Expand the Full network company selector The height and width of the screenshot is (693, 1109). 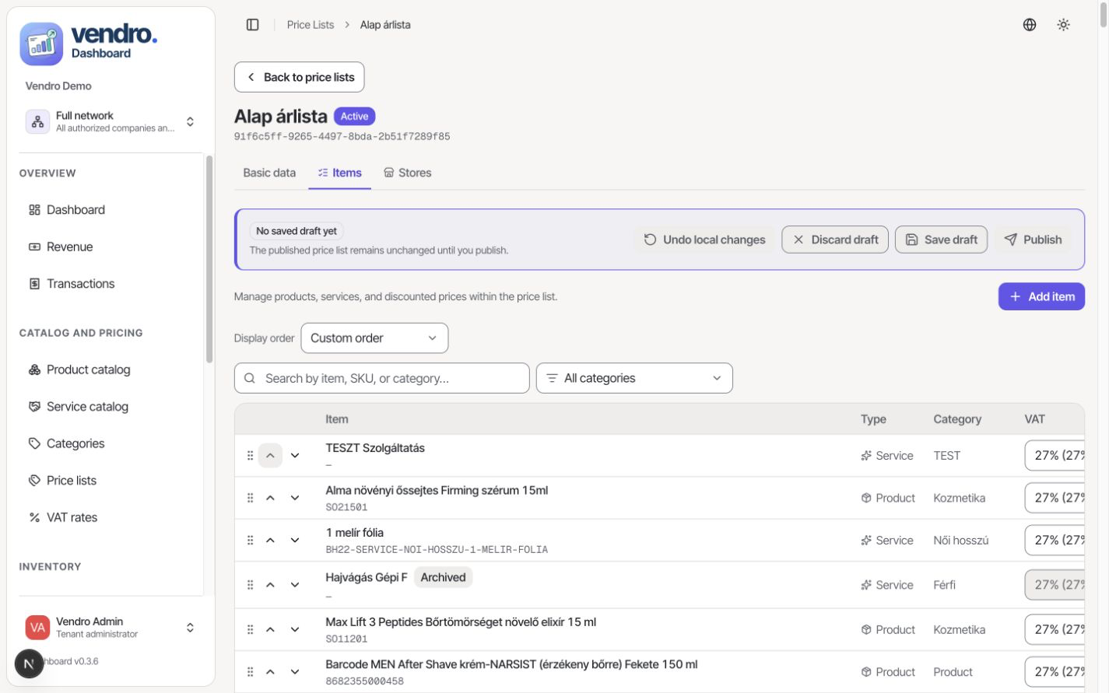click(111, 121)
